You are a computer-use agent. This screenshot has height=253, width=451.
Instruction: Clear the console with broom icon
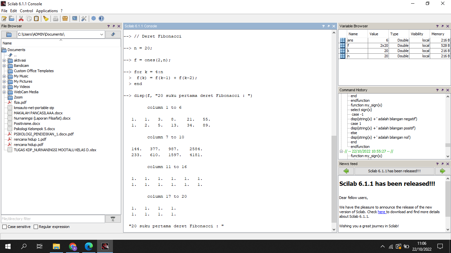tap(46, 18)
